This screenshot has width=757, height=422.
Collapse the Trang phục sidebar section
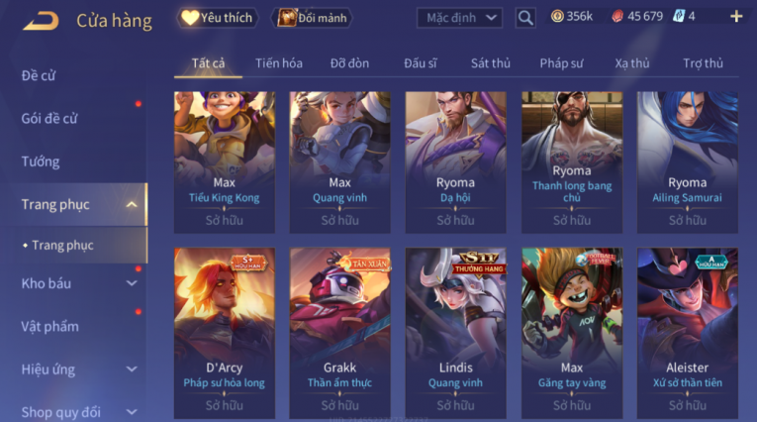coord(132,204)
